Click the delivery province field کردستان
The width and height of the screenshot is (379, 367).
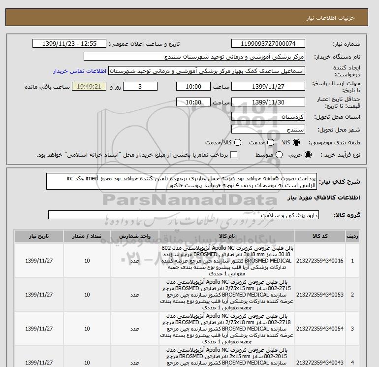pyautogui.click(x=268, y=117)
